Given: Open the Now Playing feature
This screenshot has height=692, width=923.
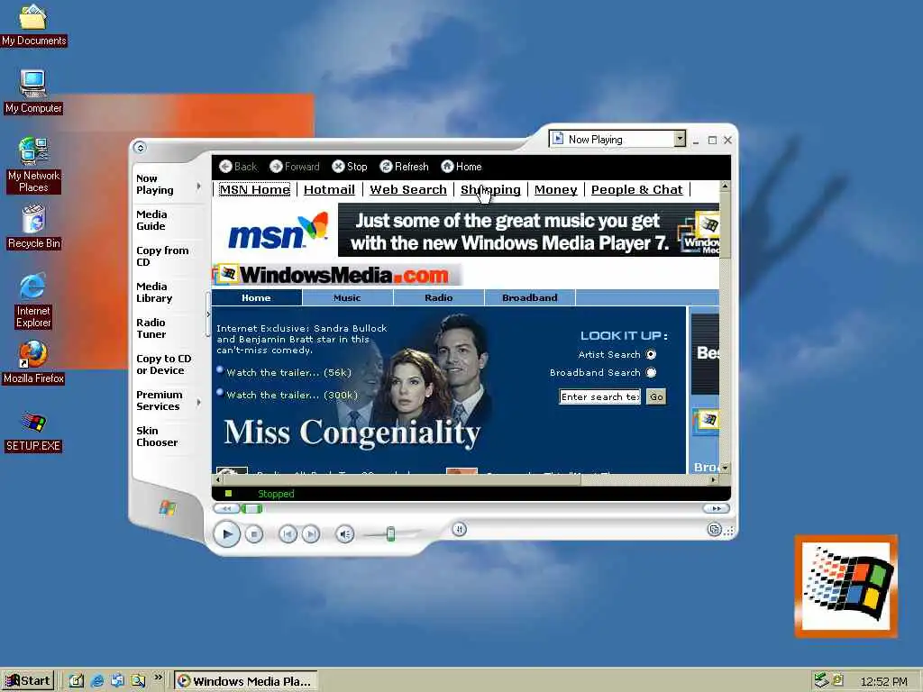Looking at the screenshot, I should tap(155, 184).
